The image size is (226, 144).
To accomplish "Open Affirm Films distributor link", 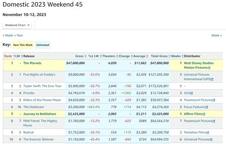I will (193, 114).
